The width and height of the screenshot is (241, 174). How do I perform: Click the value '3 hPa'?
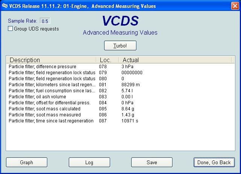click(x=127, y=67)
